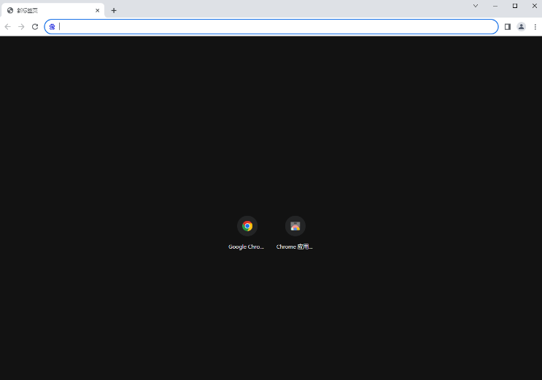Viewport: 542px width, 380px height.
Task: Open the Google Chrome shortcut tile
Action: point(247,226)
